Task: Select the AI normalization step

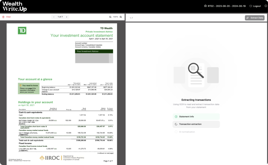Action: point(196,132)
